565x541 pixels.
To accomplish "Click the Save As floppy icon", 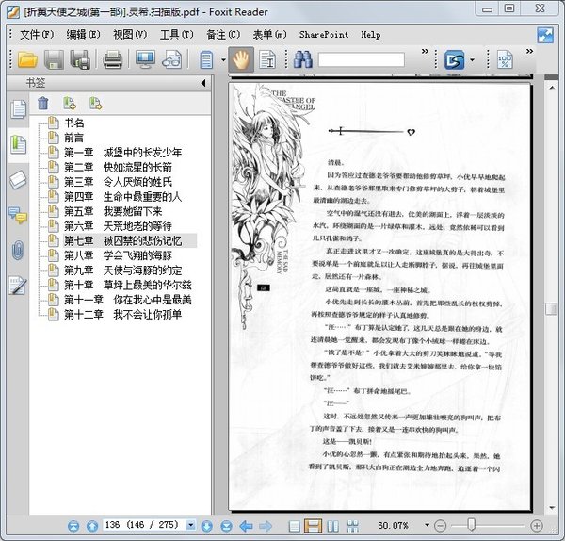I will click(x=80, y=59).
